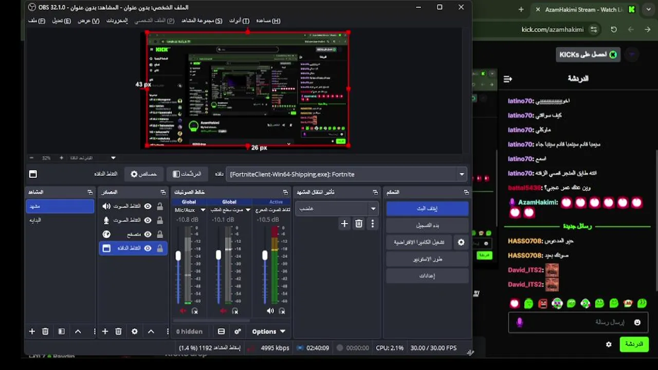The width and height of the screenshot is (658, 370).
Task: Open scene filters icon in scenes panel
Action: coord(61,331)
